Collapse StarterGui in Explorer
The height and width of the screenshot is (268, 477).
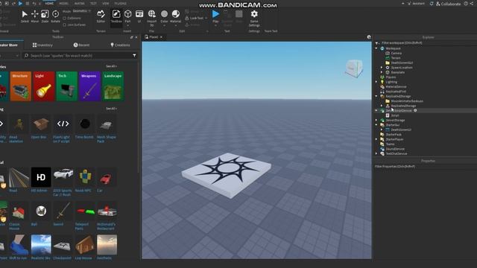click(x=376, y=125)
